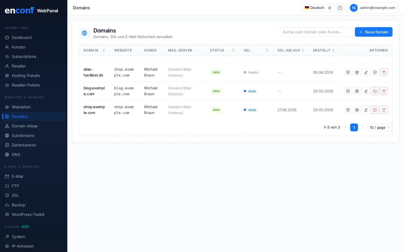This screenshot has width=404, height=252.
Task: Click red block icon in shop.example.com row
Action: [x=375, y=110]
